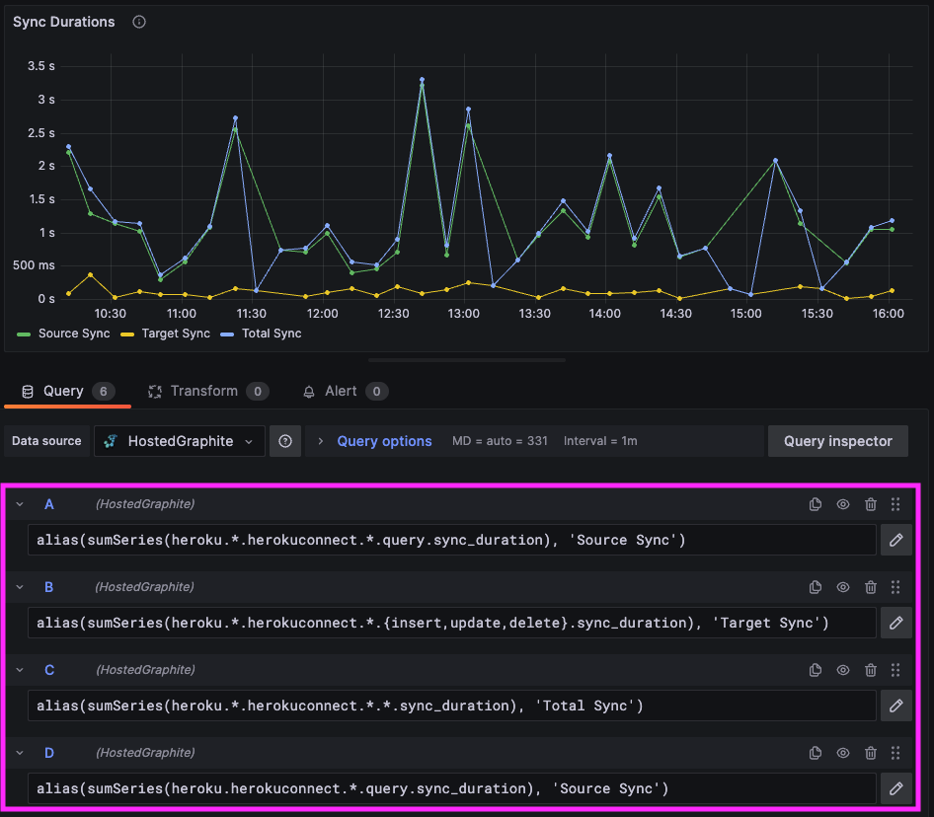The image size is (934, 817).
Task: Collapse query A row chevron
Action: pos(20,504)
